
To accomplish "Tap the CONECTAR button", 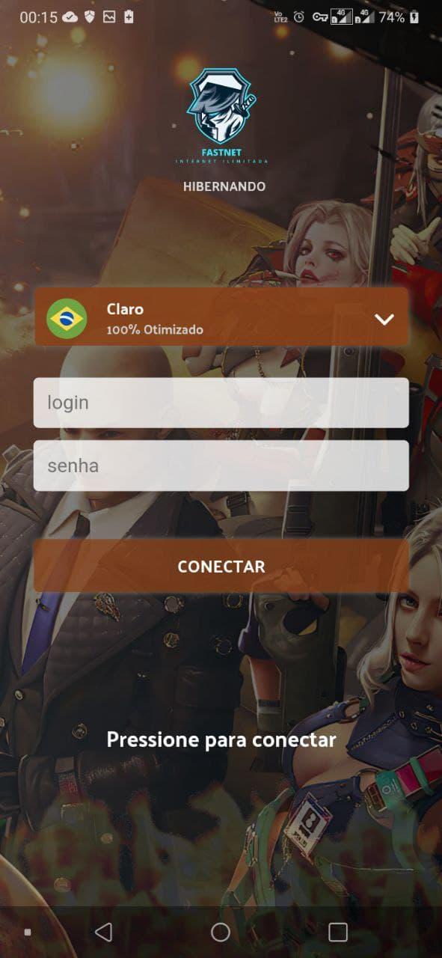I will [x=221, y=566].
